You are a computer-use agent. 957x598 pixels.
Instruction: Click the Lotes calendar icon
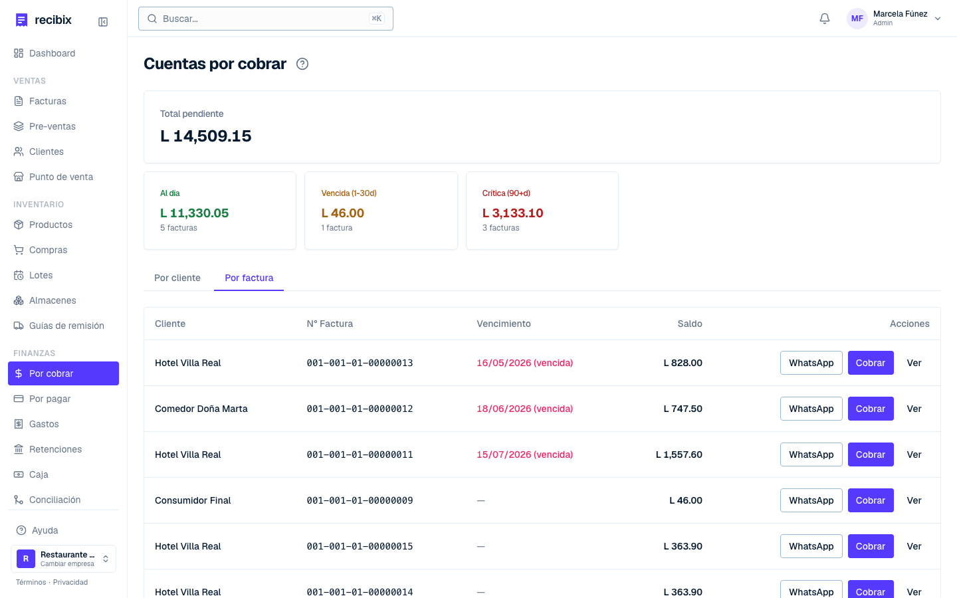19,275
